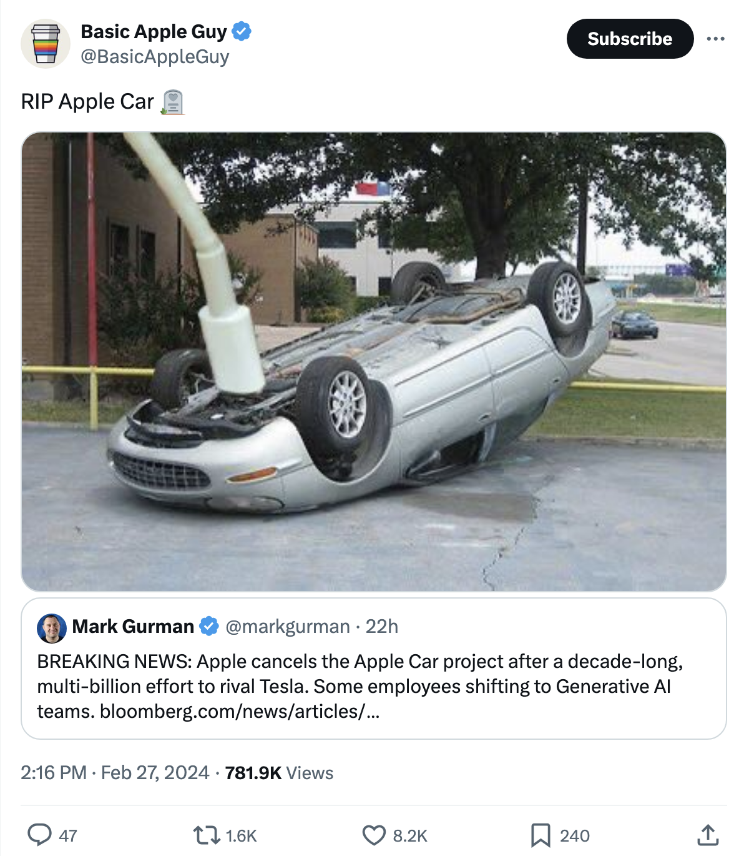Click Mark Gurman's verified checkmark badge

click(208, 626)
